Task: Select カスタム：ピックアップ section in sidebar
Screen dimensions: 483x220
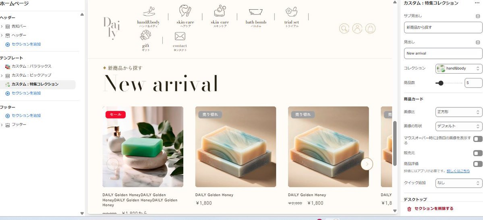Action: pyautogui.click(x=31, y=75)
